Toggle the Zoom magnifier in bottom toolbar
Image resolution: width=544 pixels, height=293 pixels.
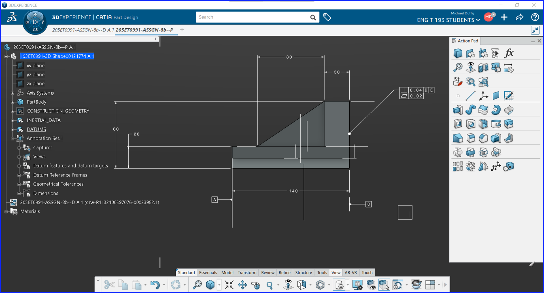tap(269, 285)
